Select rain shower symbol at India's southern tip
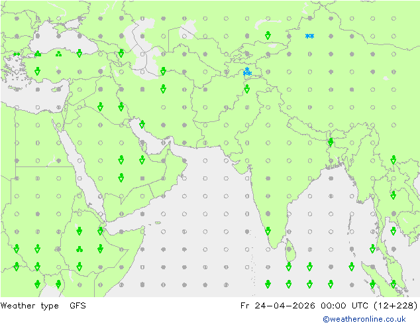This screenshot has width=420, height=325. coord(268,231)
